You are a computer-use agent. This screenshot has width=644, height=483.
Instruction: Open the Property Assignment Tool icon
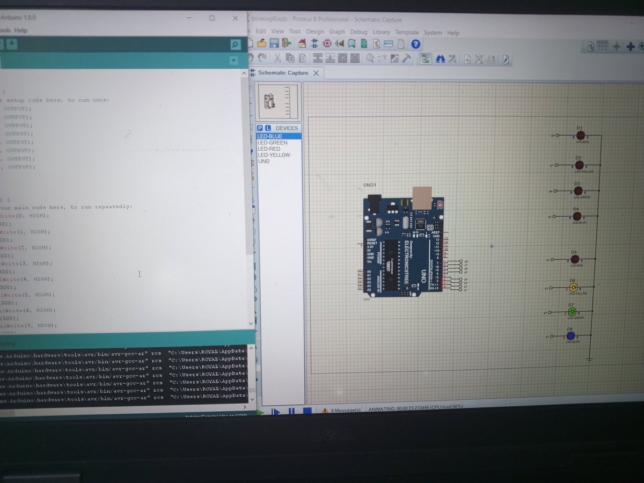pos(451,58)
